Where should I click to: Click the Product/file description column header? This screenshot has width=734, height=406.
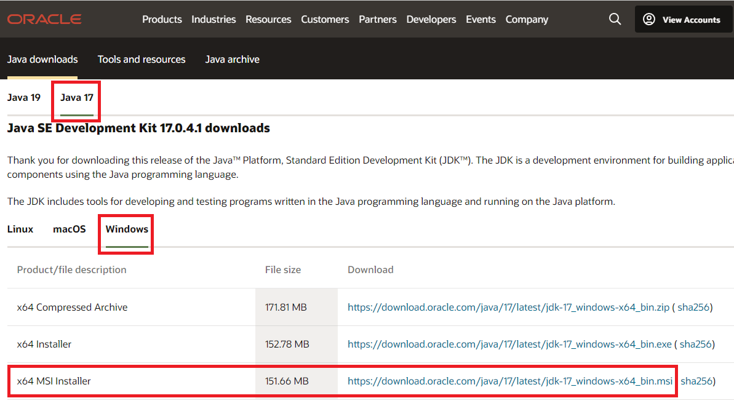[71, 269]
